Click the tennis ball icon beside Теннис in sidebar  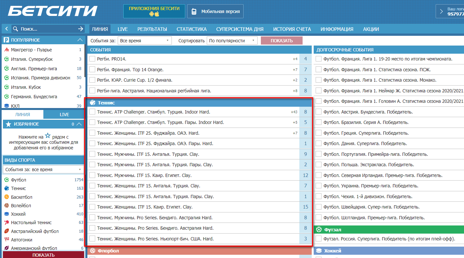[x=7, y=188]
